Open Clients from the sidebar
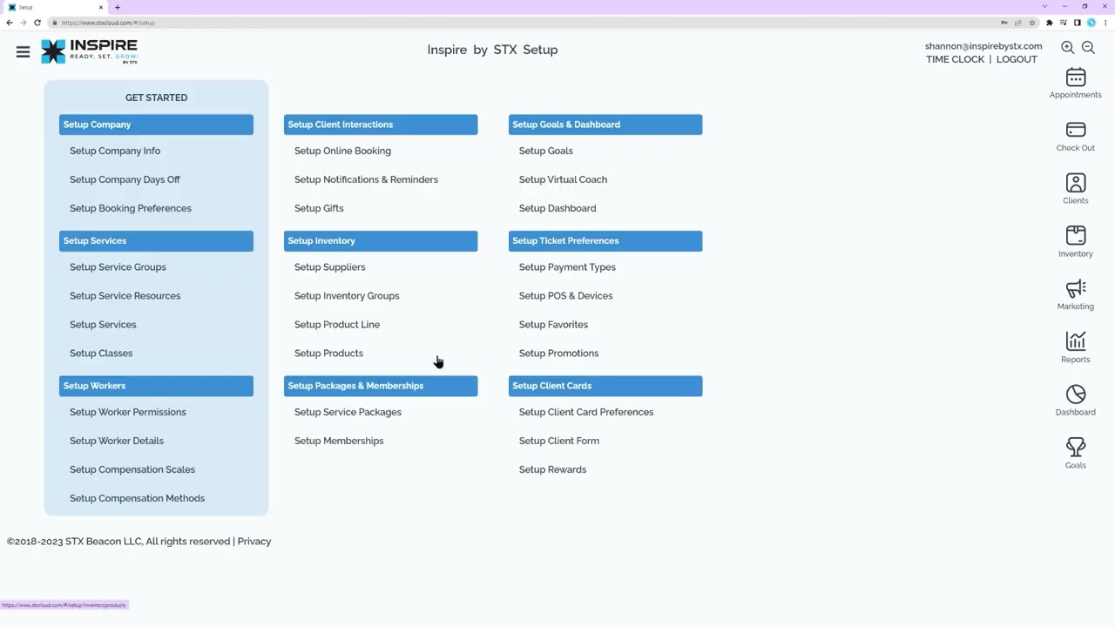1115x627 pixels. (1076, 189)
